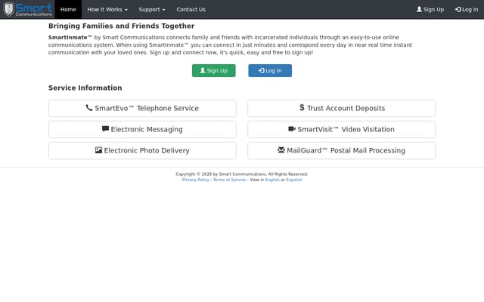Screen dimensions: 484x302
Task: Click 'Bringing Families and Friends Together' heading
Action: [x=121, y=26]
